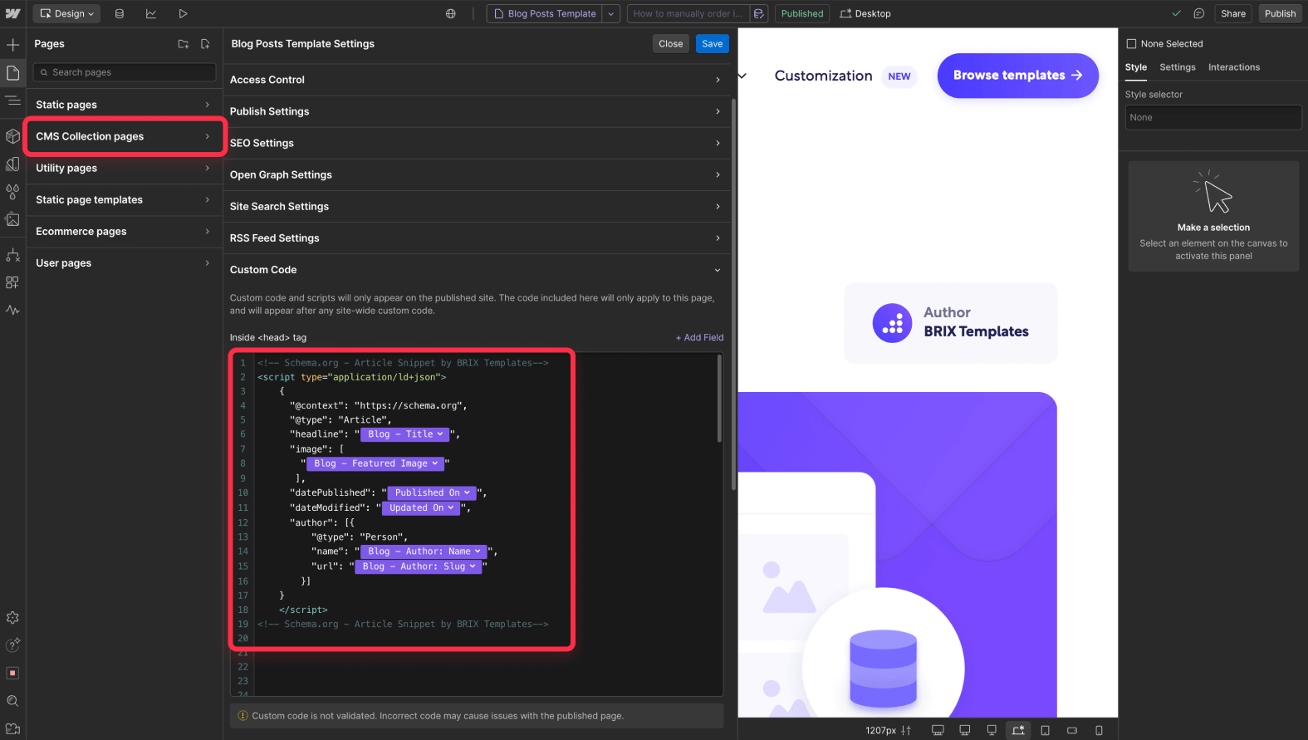Image resolution: width=1308 pixels, height=740 pixels.
Task: Expand the Open Graph Settings section
Action: tap(477, 174)
